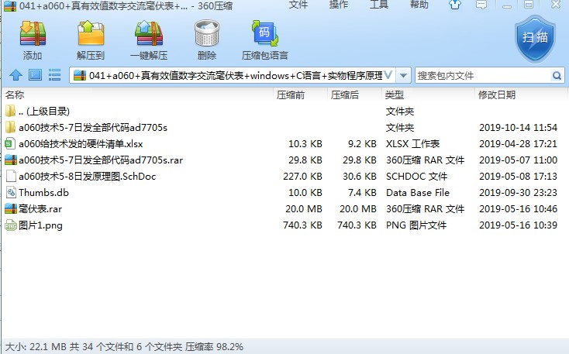Switch to list view mode
Viewport: 569px width, 354px height.
(x=54, y=75)
